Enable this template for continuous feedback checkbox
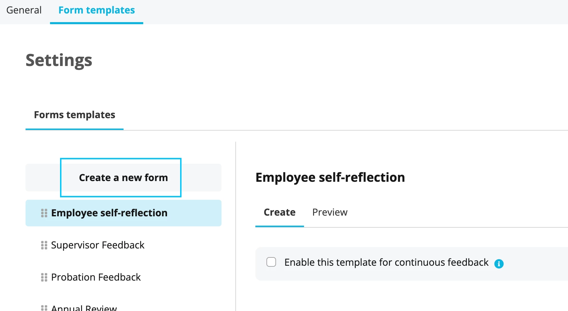 (x=271, y=262)
